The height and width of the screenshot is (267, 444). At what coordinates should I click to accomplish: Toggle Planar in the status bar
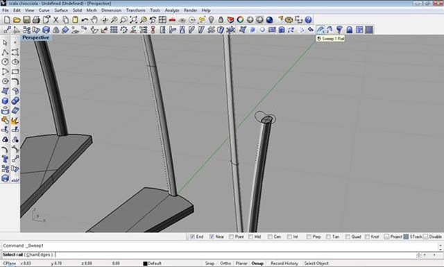[241, 264]
